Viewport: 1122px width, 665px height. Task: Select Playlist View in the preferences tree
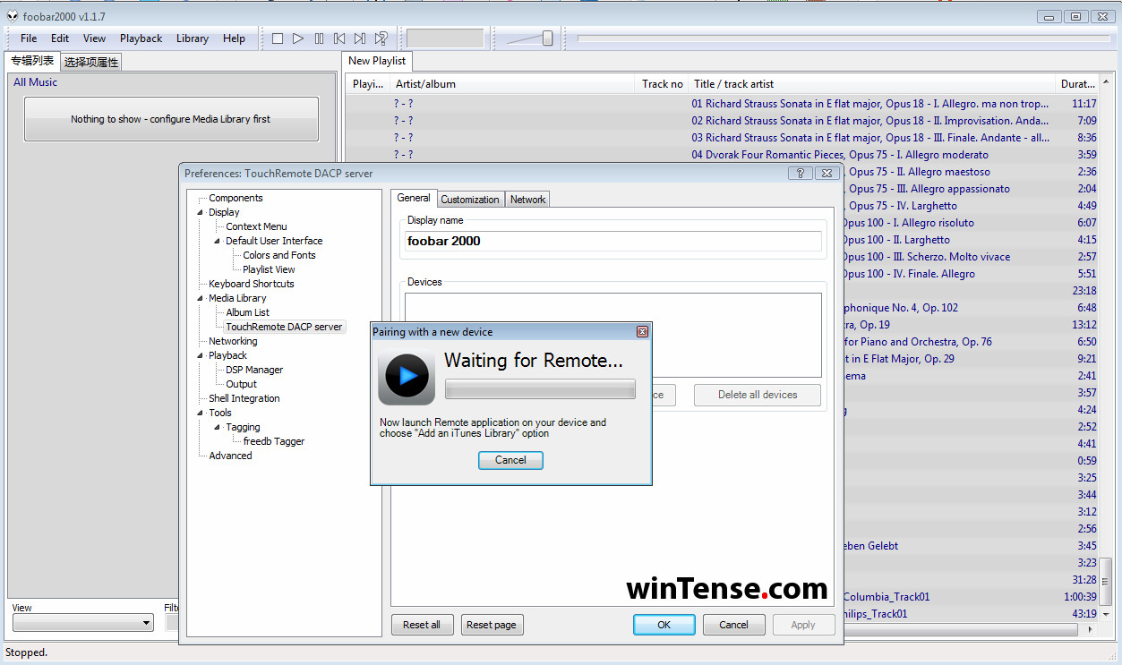[x=269, y=270]
